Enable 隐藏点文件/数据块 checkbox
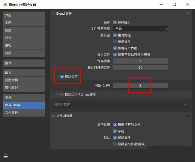The height and width of the screenshot is (162, 195). coord(115,144)
